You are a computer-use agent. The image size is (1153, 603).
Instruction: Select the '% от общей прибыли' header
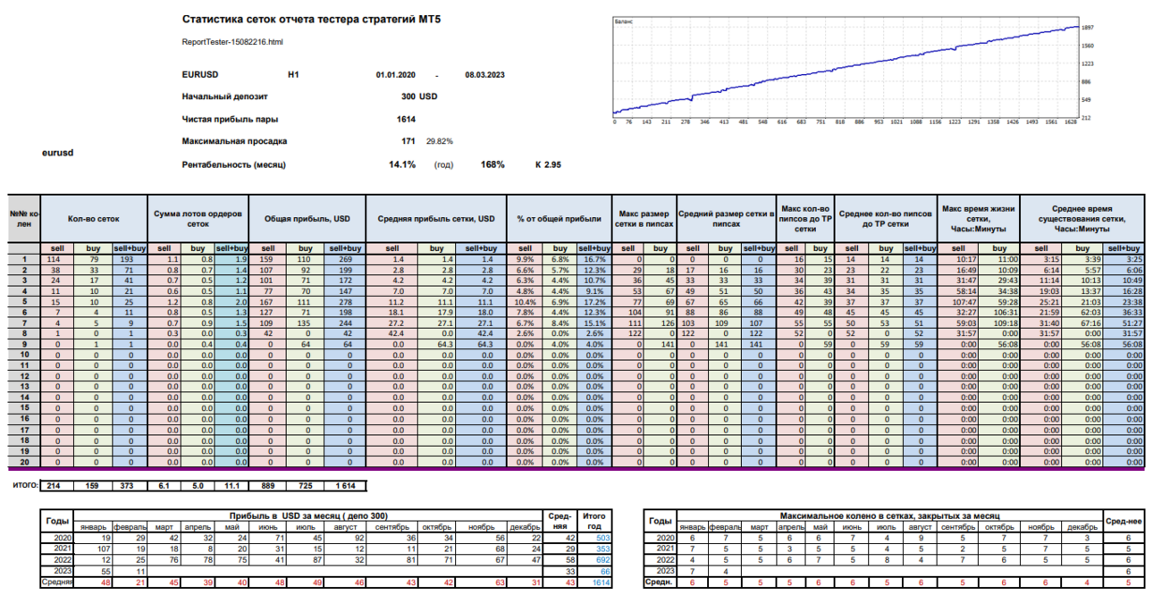tap(558, 219)
